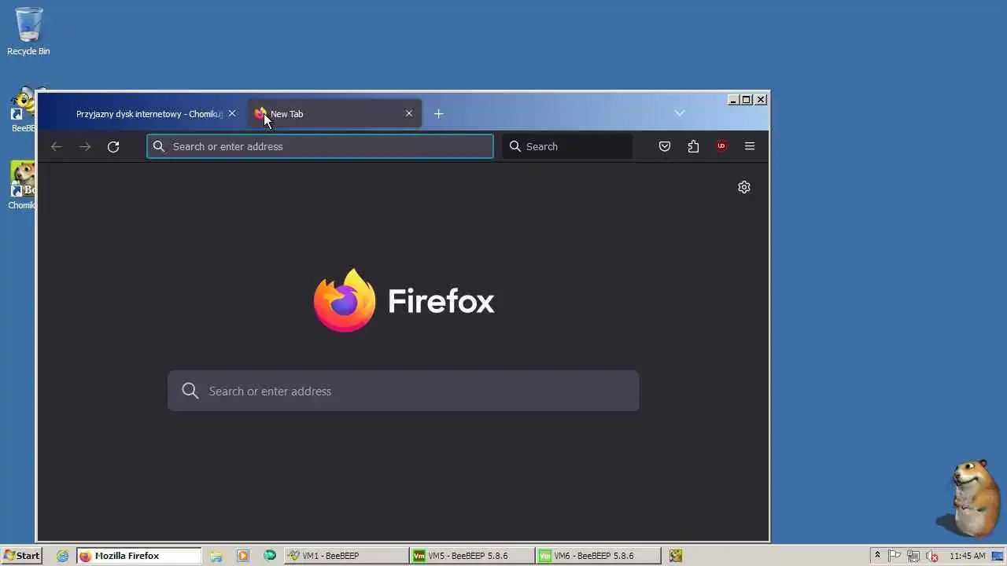The image size is (1007, 566).
Task: Open the Pocket save icon
Action: point(665,146)
